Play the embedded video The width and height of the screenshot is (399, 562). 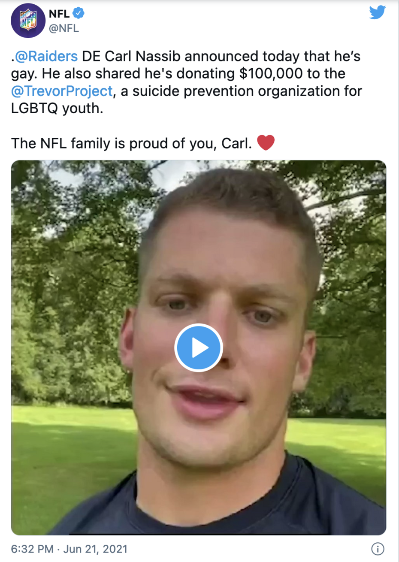198,347
